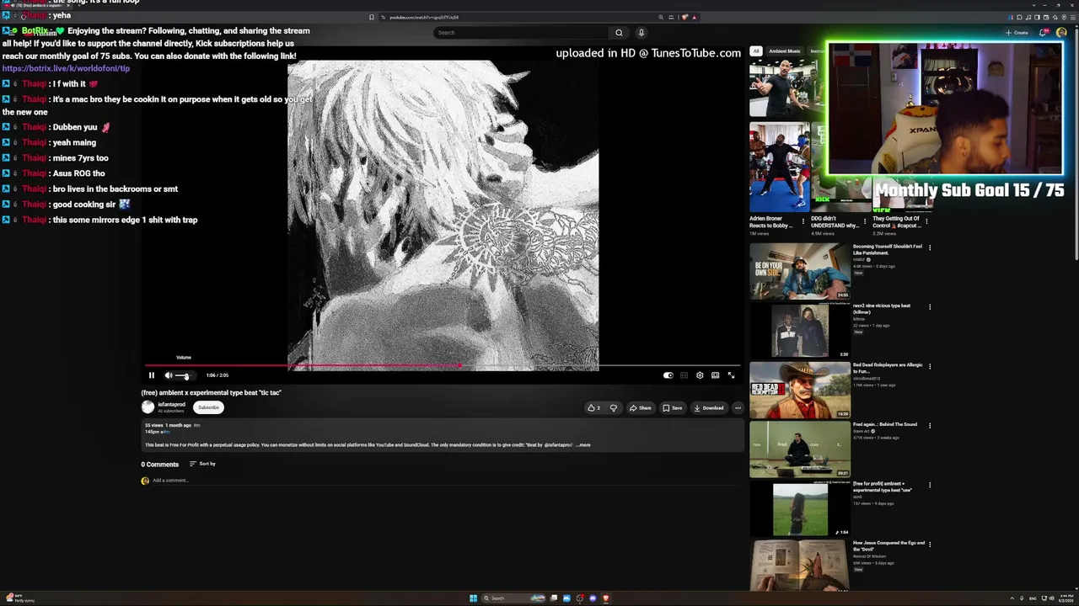Dislike the video with thumbs-down button
The height and width of the screenshot is (606, 1079).
click(613, 408)
